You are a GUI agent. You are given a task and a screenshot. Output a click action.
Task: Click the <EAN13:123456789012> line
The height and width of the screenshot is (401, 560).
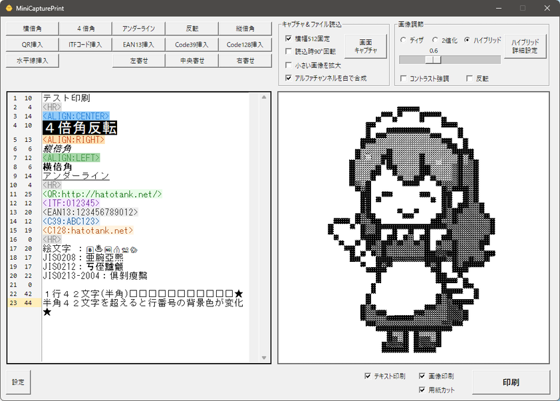click(90, 212)
